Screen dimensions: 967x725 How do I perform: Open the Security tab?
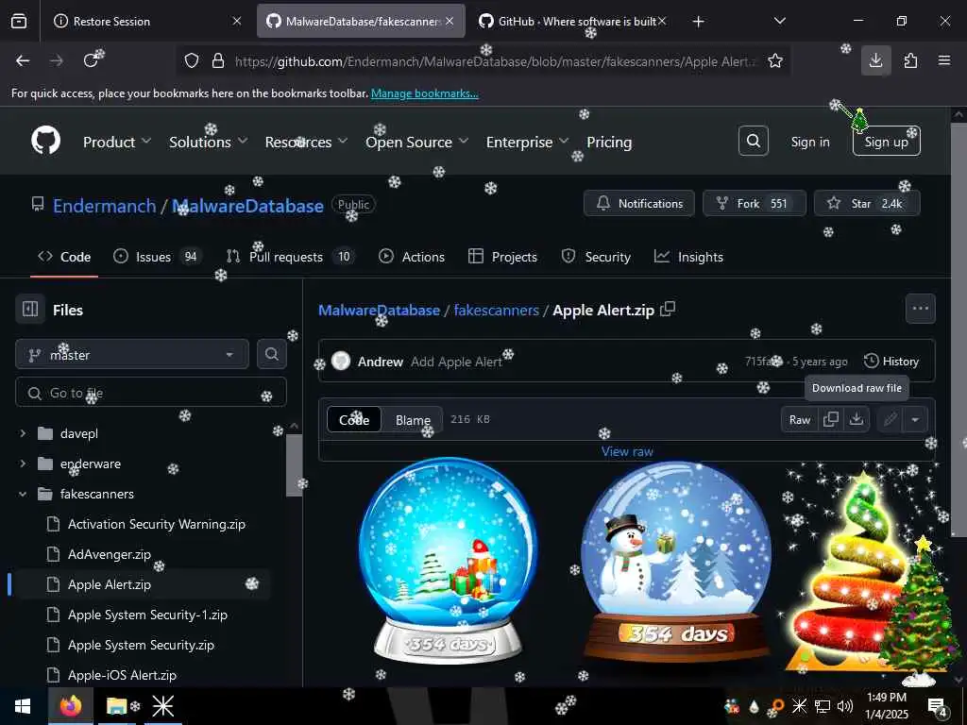[596, 257]
